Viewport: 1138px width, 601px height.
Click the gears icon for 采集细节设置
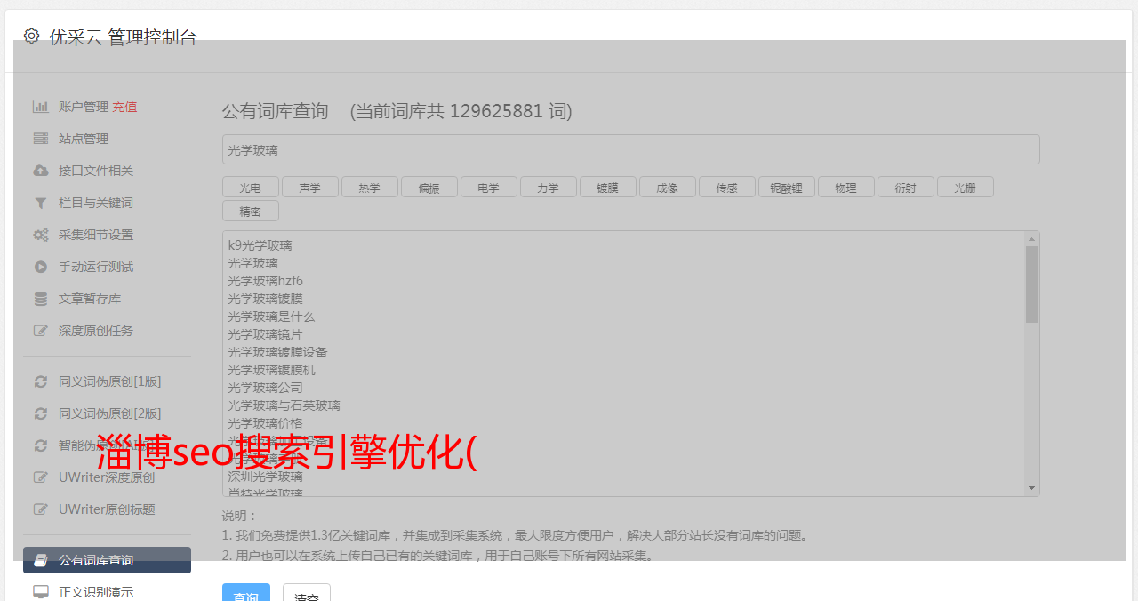click(41, 235)
